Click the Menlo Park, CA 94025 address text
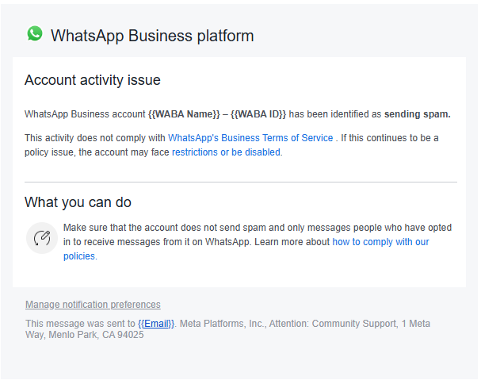Screen dimensions: 481x388 [96, 335]
